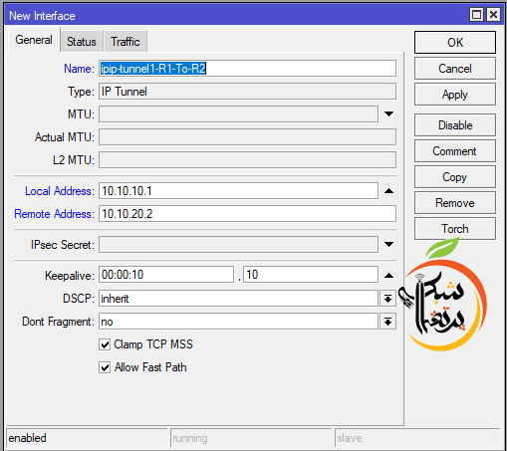Open the DSCP dropdown list
Screen dimensions: 507x451
click(387, 299)
